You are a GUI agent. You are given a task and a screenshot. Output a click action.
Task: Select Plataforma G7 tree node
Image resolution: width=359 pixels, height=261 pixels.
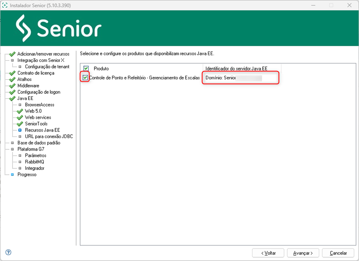tap(31, 149)
